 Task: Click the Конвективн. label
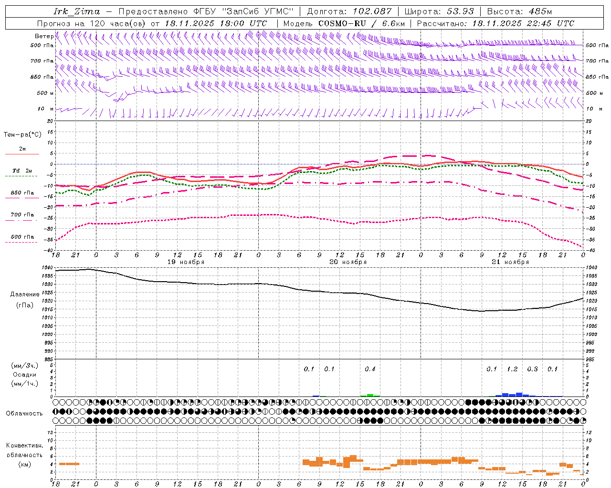click(24, 446)
